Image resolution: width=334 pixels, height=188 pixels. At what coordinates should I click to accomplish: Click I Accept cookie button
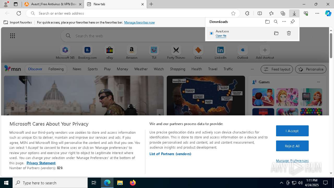(292, 131)
